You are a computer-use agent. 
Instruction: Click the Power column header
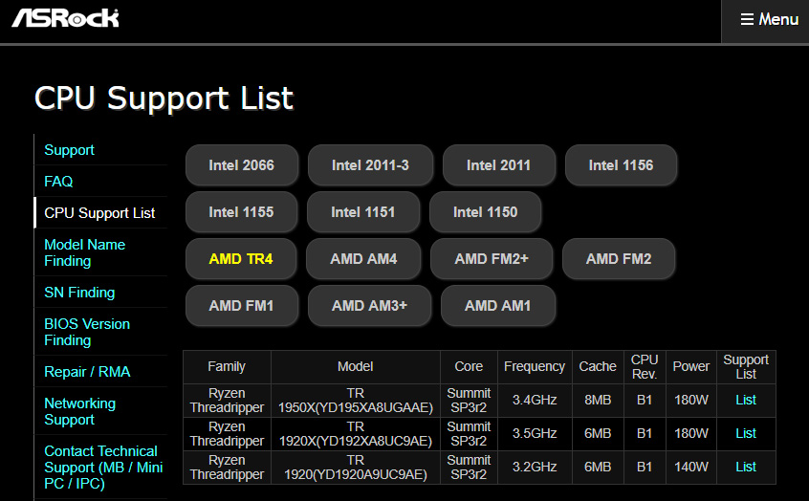coord(690,367)
